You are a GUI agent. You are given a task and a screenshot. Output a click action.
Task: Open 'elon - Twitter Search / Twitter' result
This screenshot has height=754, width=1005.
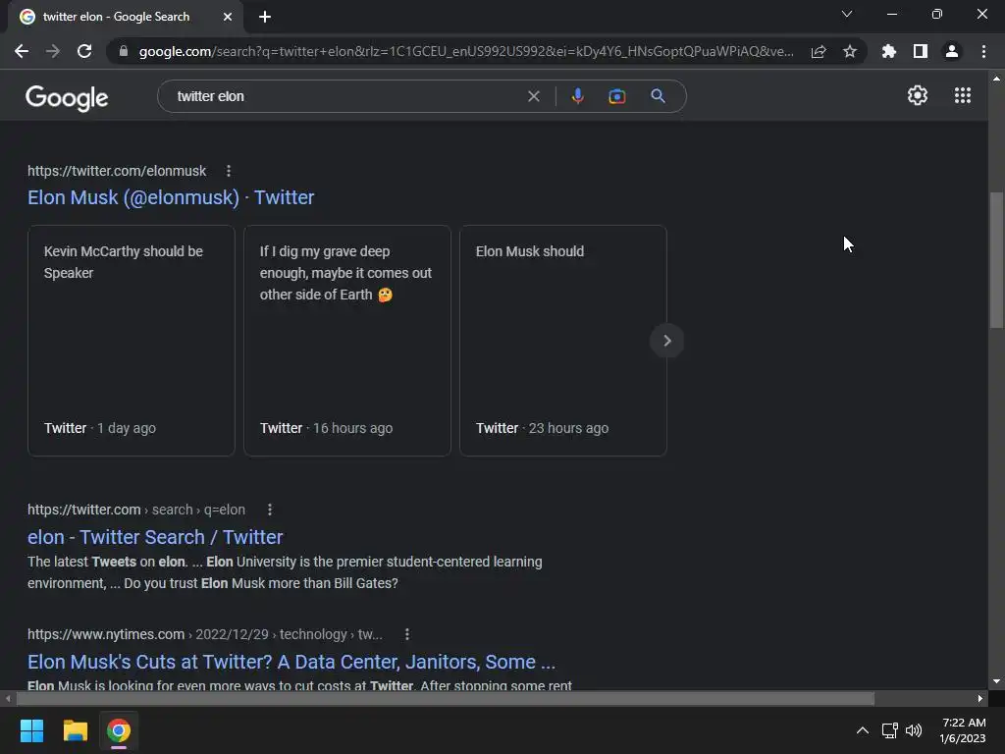pyautogui.click(x=155, y=537)
